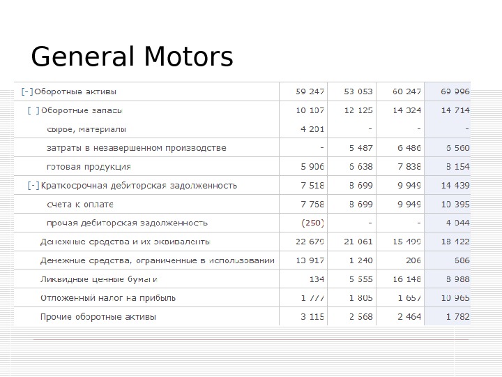Toggle the Оборотные запасы row expander
Image resolution: width=502 pixels, height=377 pixels.
[33, 110]
